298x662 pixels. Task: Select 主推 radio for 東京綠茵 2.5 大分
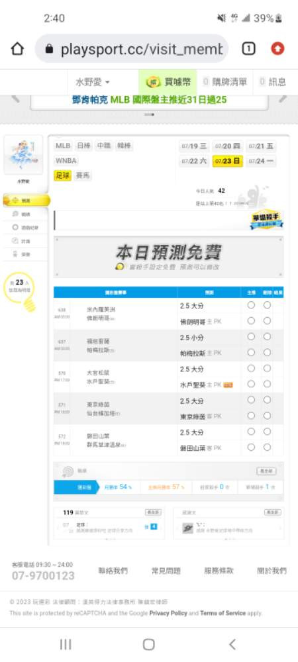coord(251,400)
